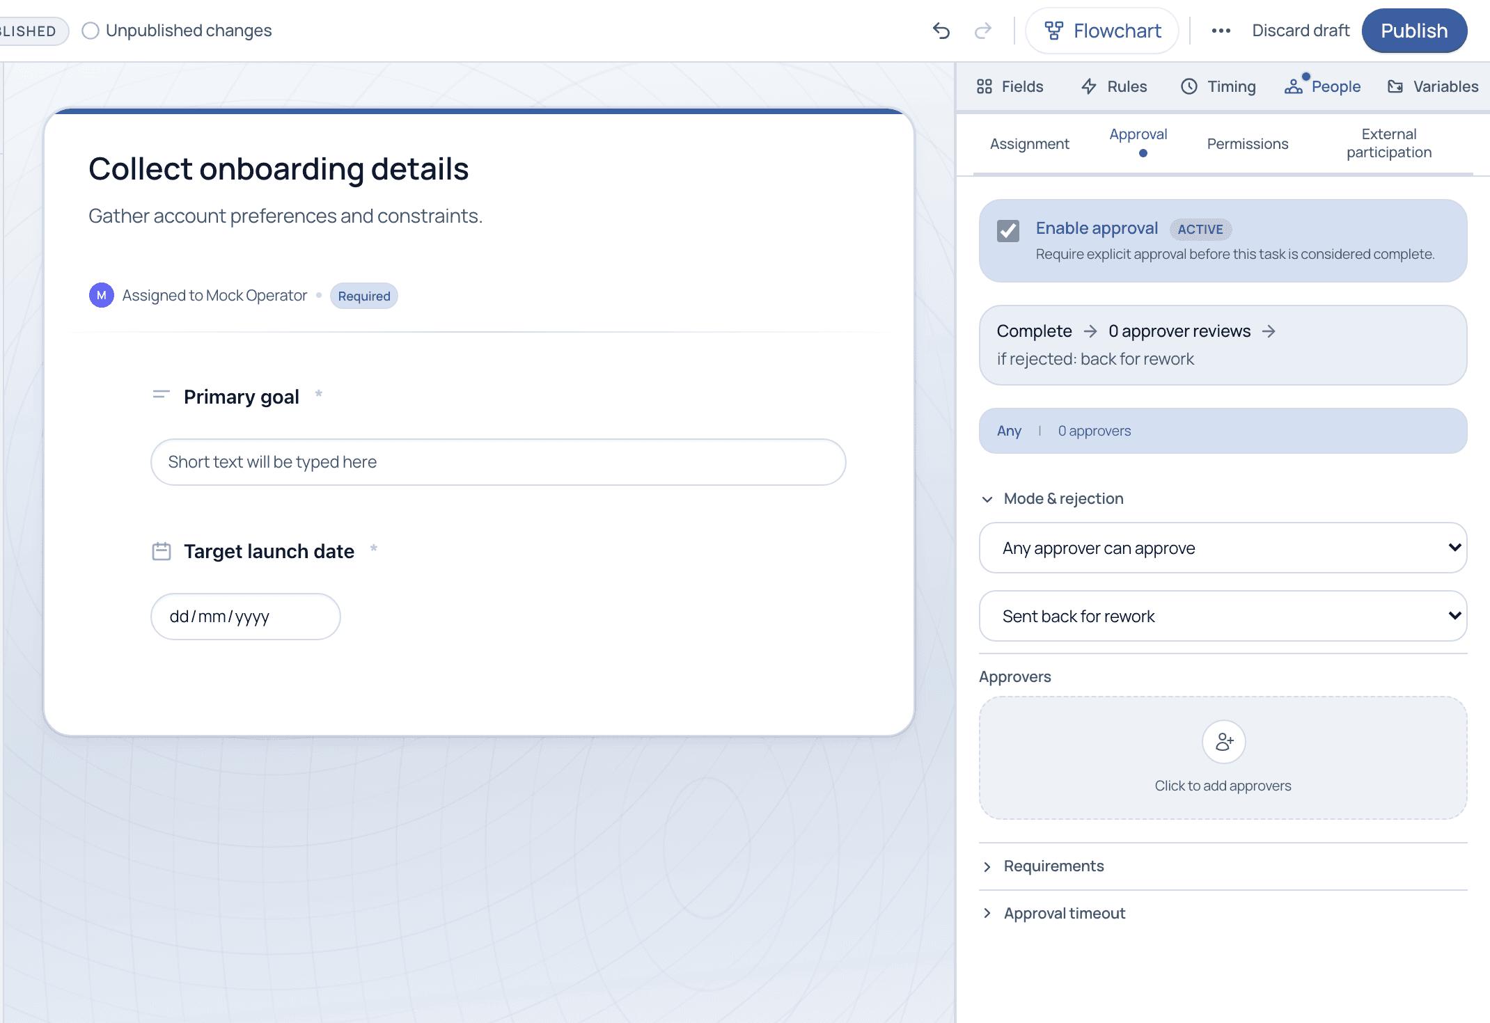Click the 'Click to add approvers' text

pos(1223,786)
